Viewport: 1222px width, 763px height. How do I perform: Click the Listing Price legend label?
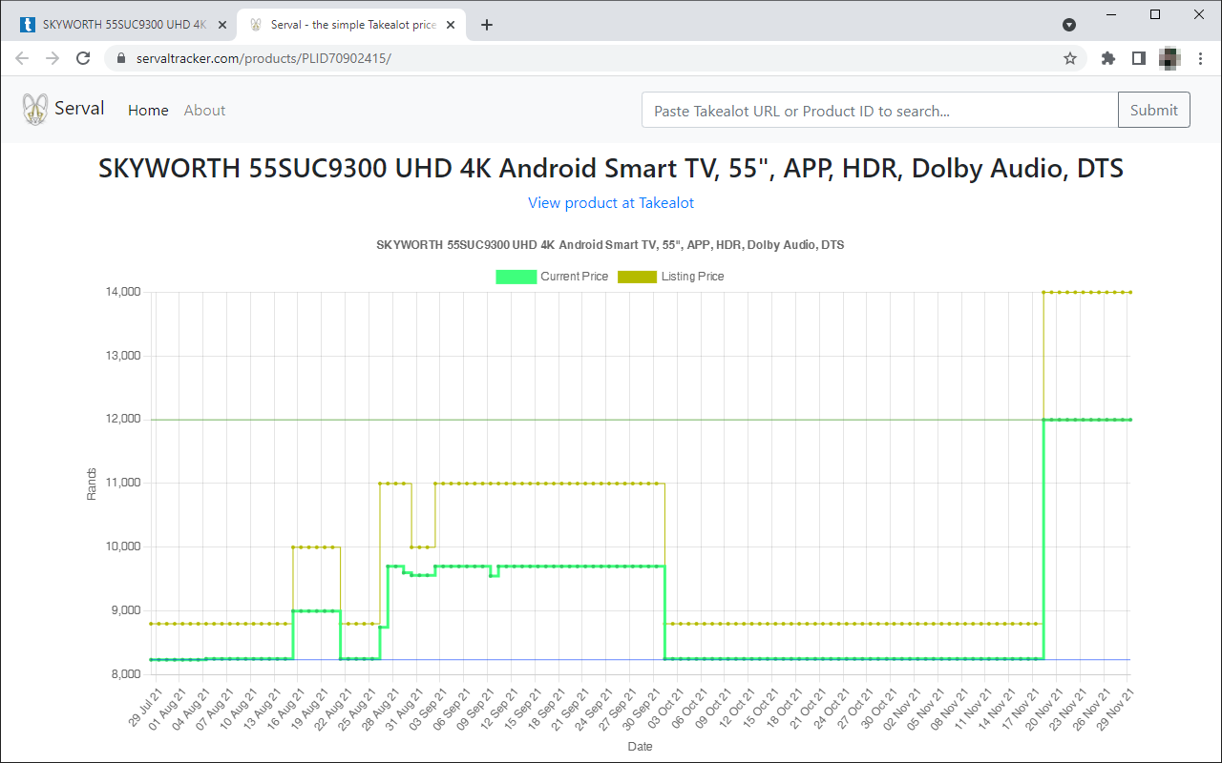tap(692, 277)
